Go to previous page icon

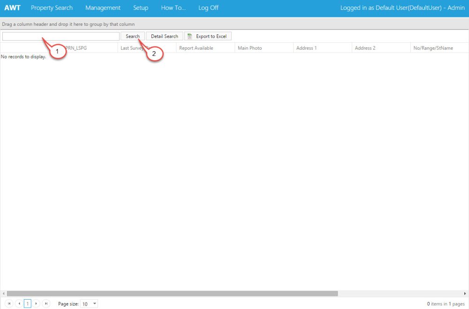pos(19,304)
